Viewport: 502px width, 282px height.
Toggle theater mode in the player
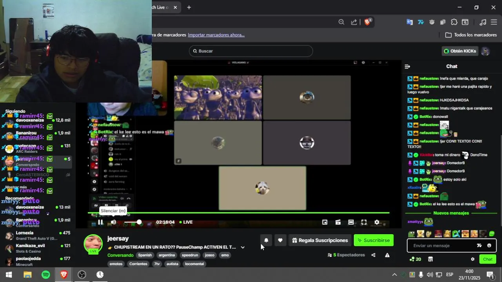351,222
